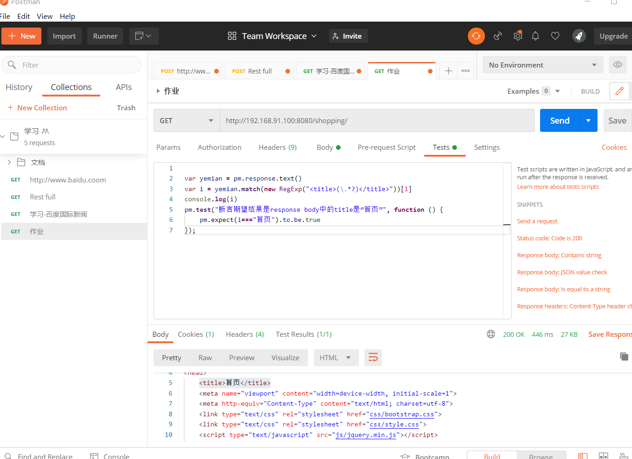Click the team members icon beside 学习
Image resolution: width=632 pixels, height=459 pixels.
tap(45, 131)
